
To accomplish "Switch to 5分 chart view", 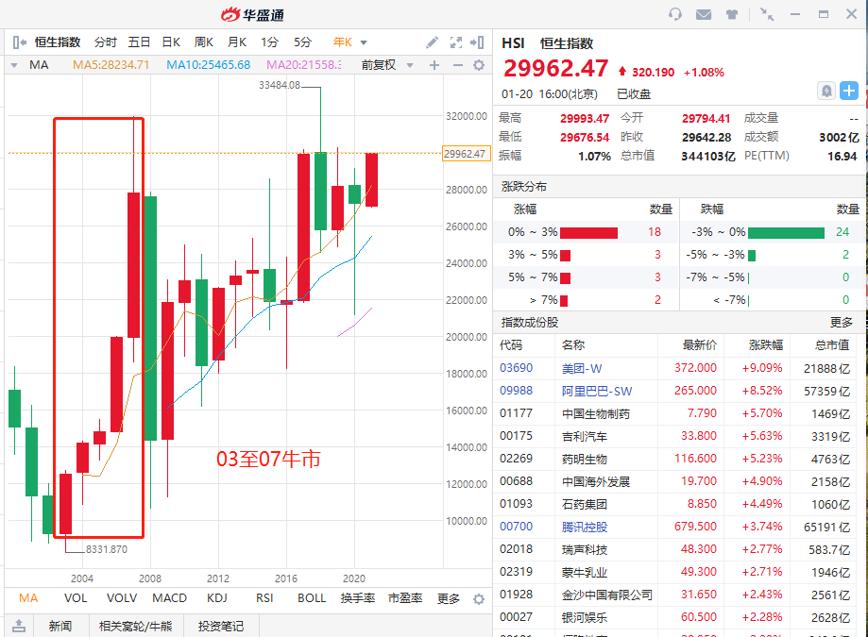I will (x=303, y=42).
